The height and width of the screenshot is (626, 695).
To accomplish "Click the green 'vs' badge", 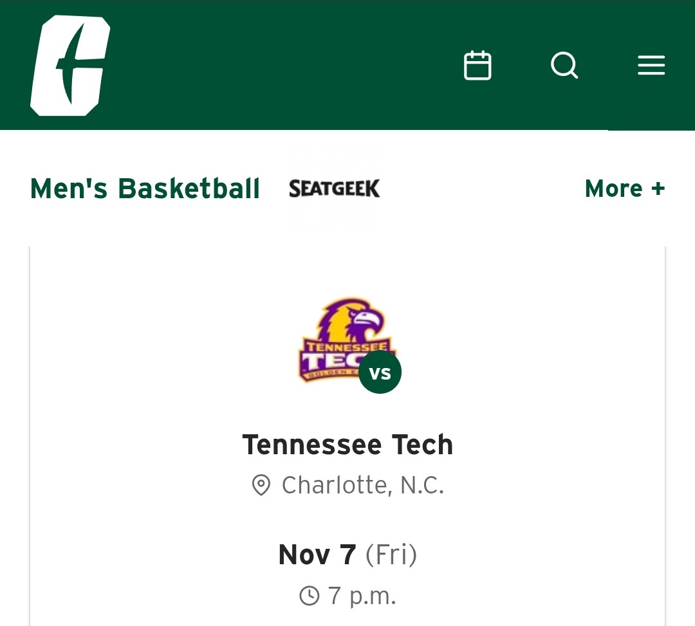I will pyautogui.click(x=380, y=373).
